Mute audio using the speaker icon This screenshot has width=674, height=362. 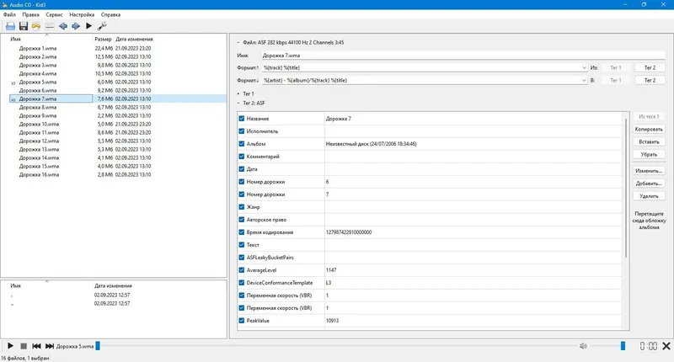point(583,346)
